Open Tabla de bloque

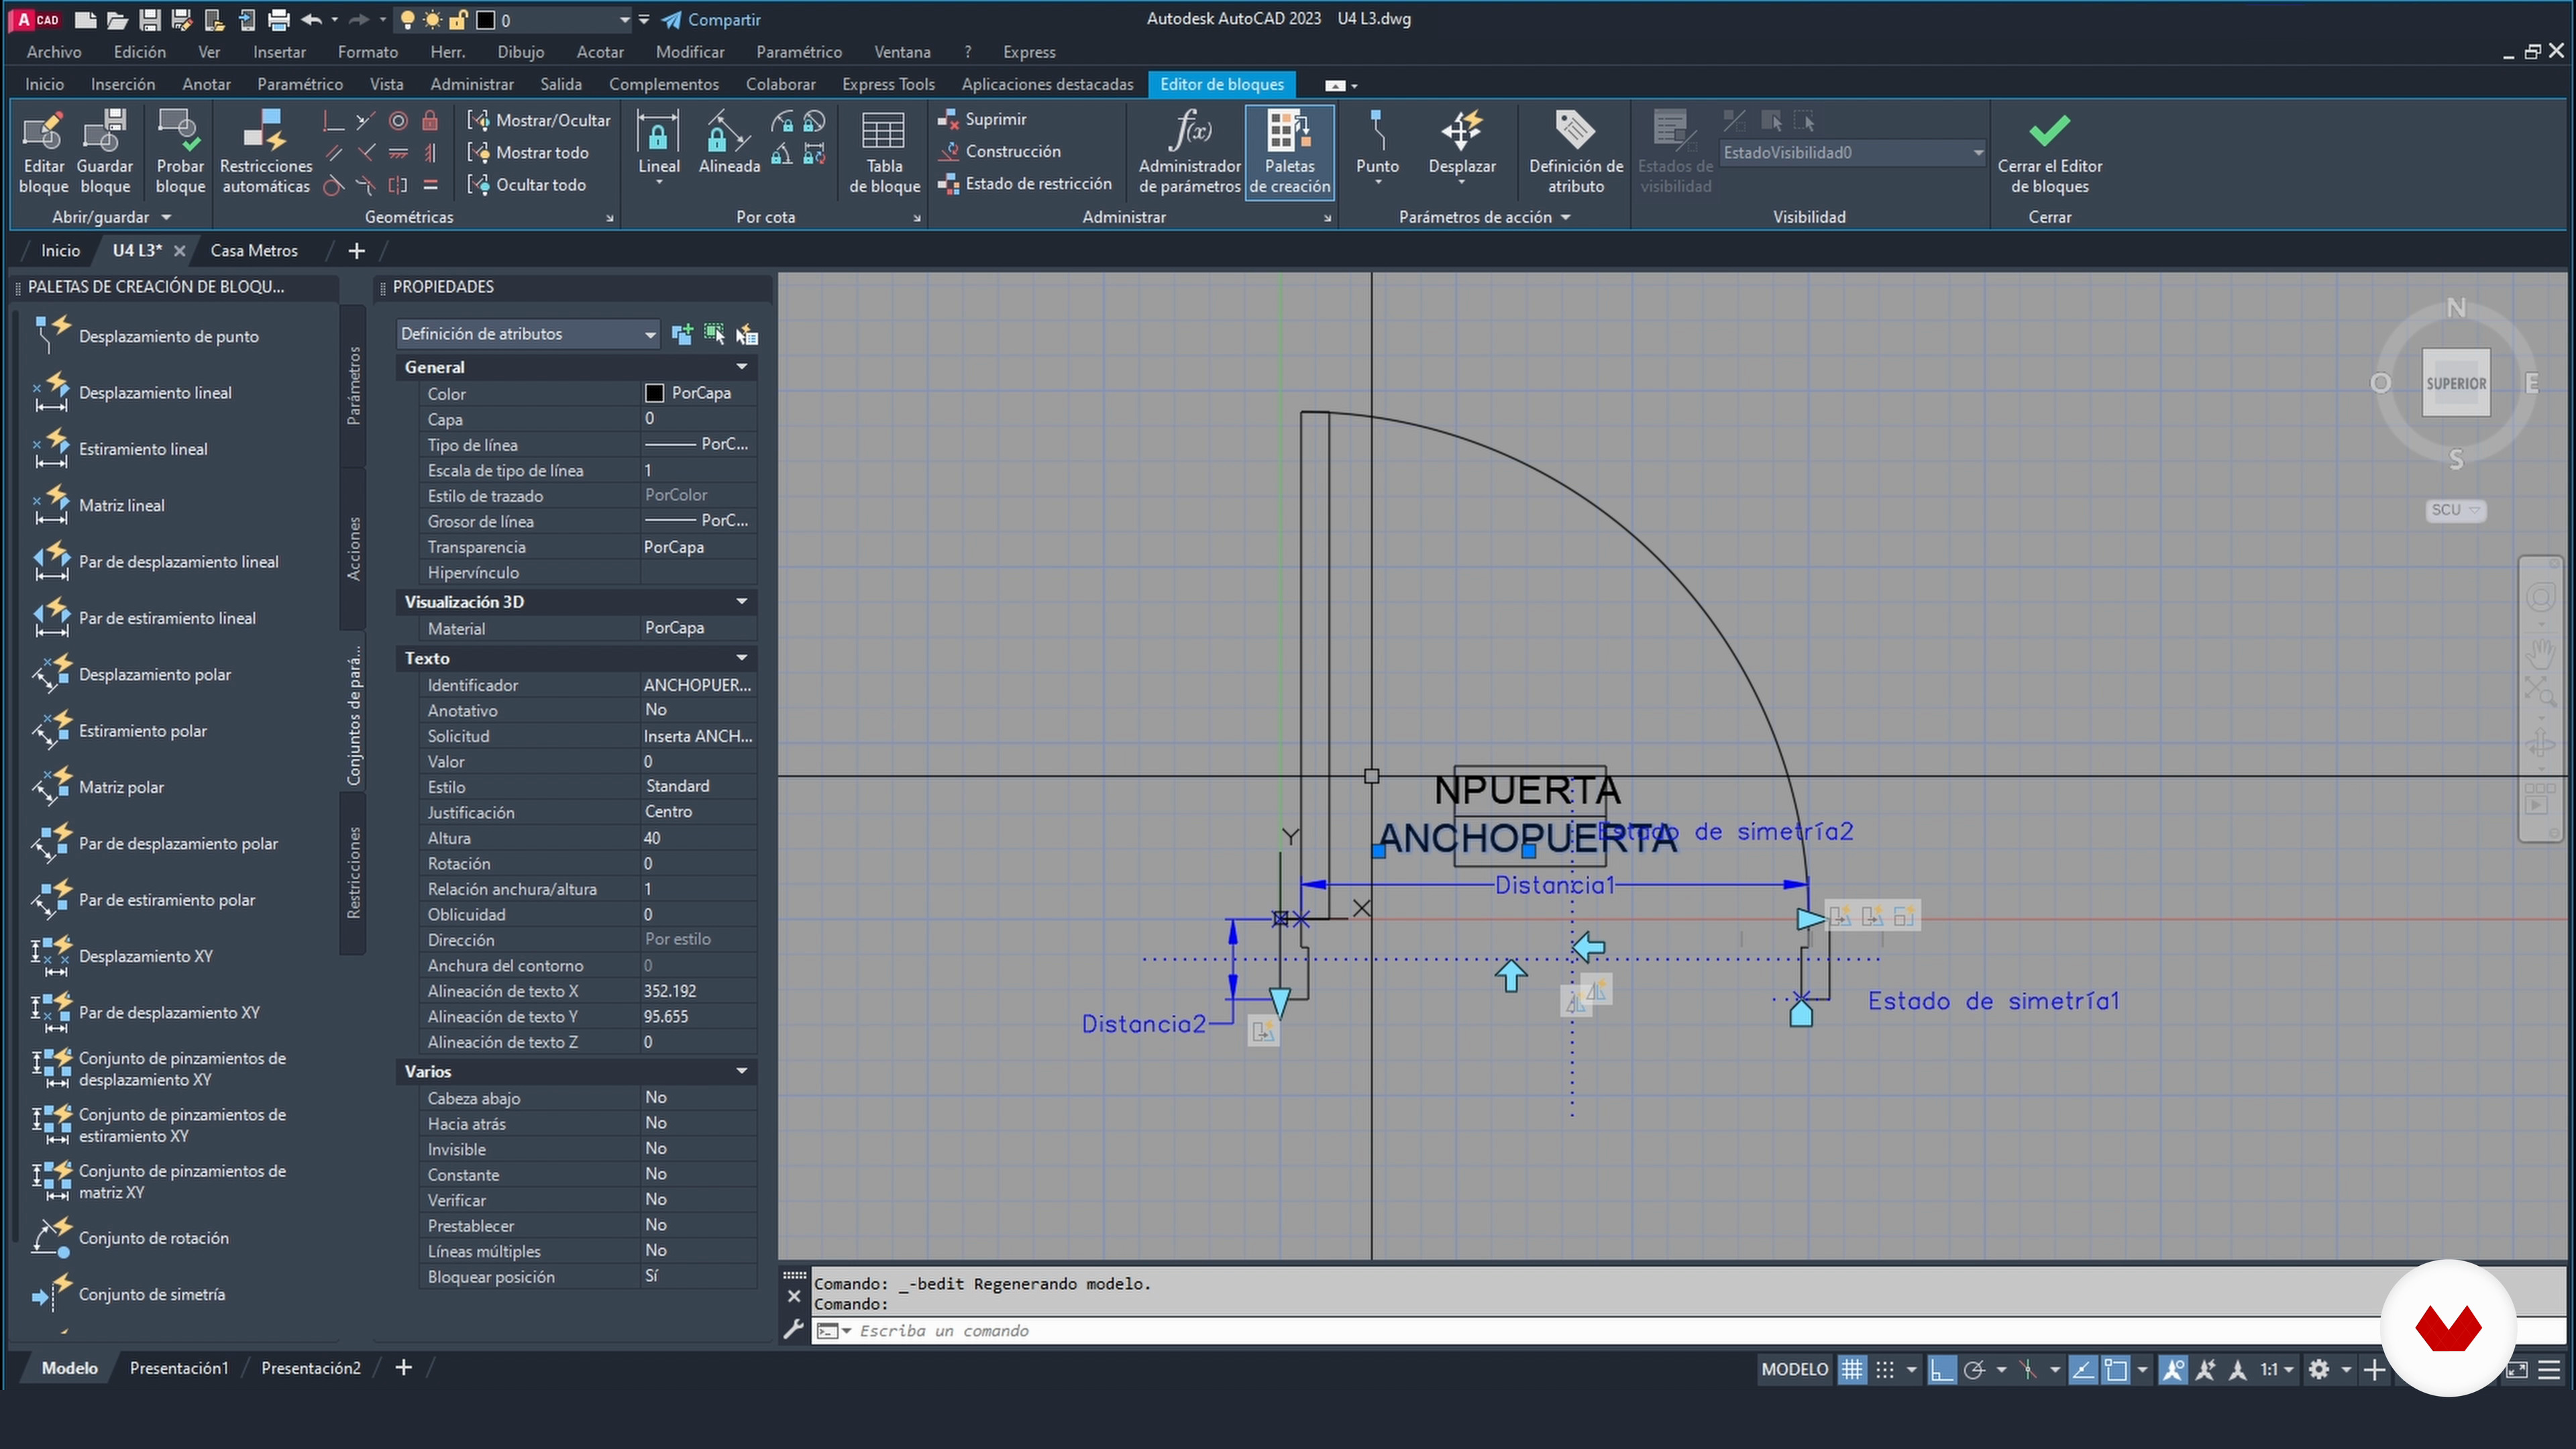pyautogui.click(x=884, y=152)
